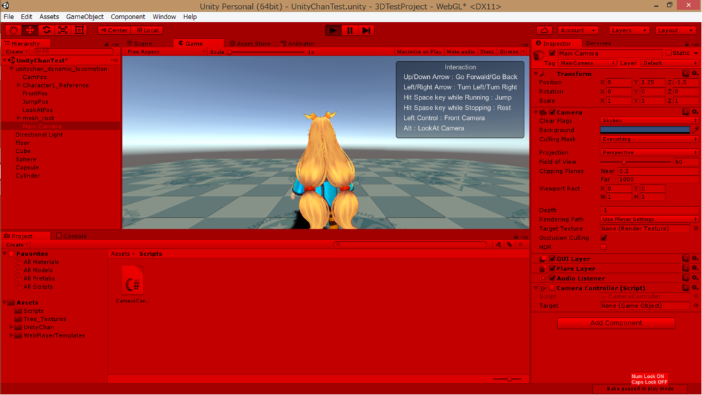Image resolution: width=702 pixels, height=395 pixels.
Task: Disable the Camera component checkbox
Action: [x=553, y=112]
